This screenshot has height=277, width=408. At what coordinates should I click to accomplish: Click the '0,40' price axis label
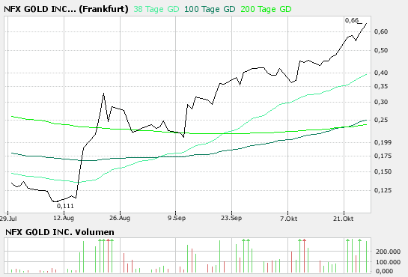pyautogui.click(x=381, y=73)
